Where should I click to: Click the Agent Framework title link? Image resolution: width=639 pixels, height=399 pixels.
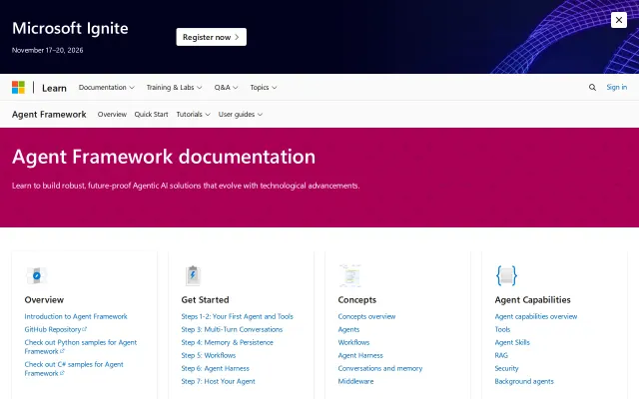click(49, 115)
